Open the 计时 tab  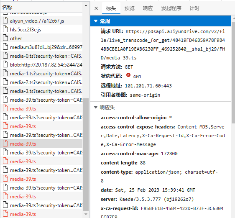pyautogui.click(x=194, y=8)
